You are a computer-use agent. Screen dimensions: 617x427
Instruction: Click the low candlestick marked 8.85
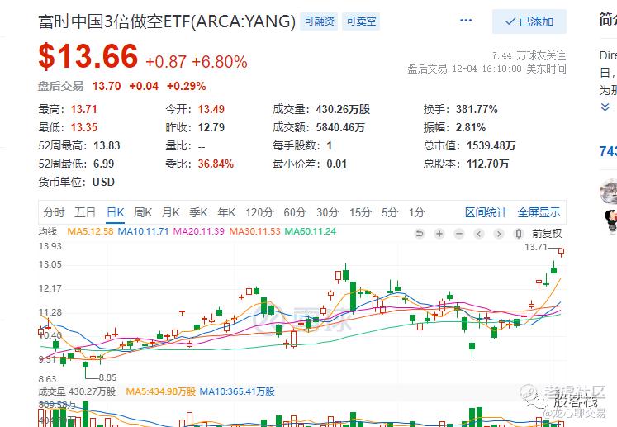click(x=85, y=368)
